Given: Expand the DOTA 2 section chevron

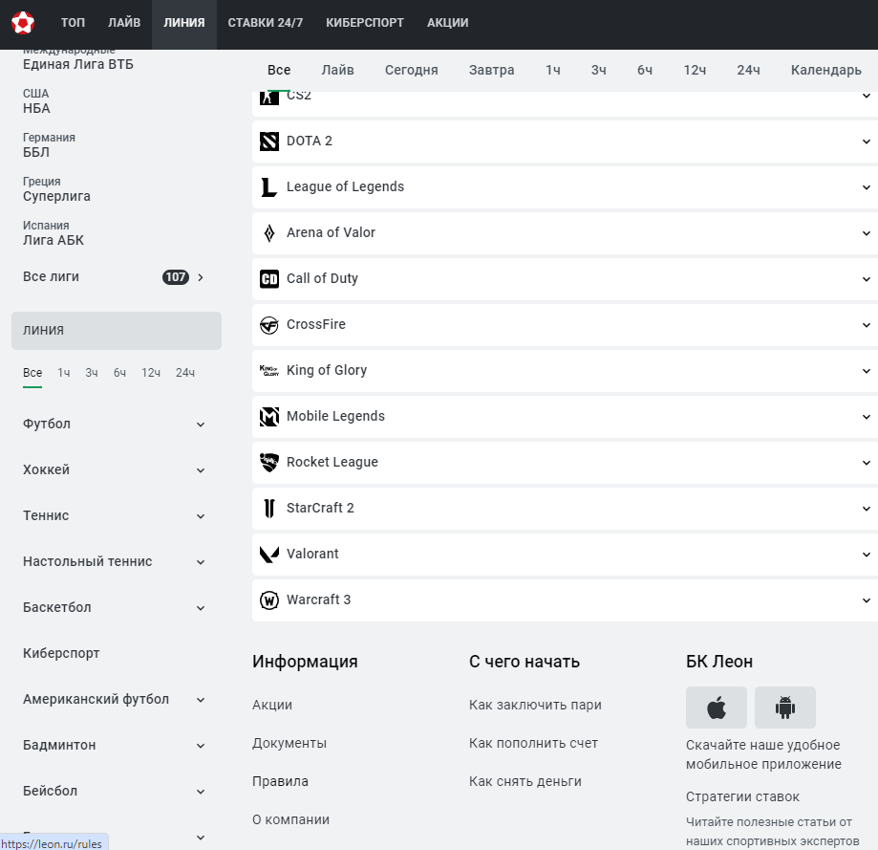Looking at the screenshot, I should 866,142.
